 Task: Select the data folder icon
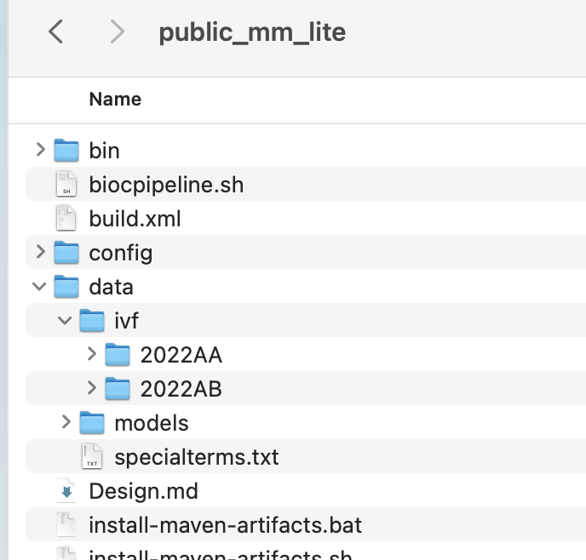[x=66, y=286]
